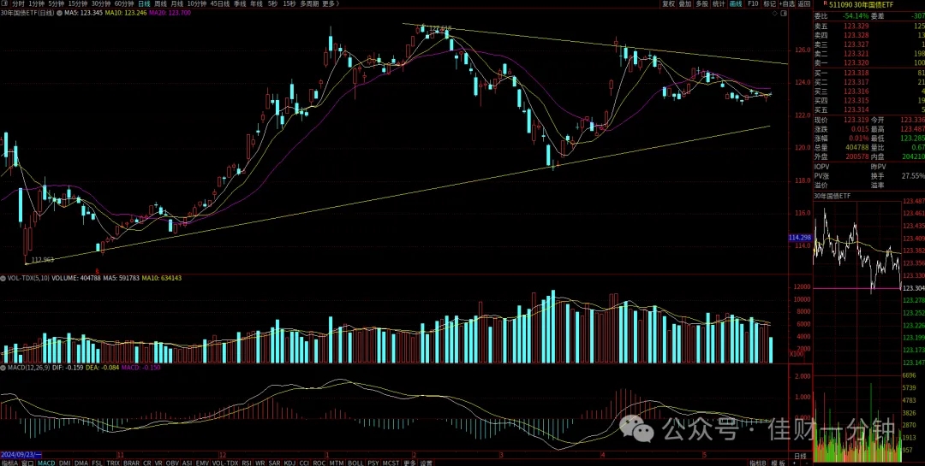This screenshot has height=466, width=925.
Task: Toggle 复权 price adjustment
Action: 668,3
